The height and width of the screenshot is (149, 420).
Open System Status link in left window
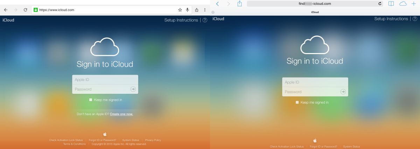pyautogui.click(x=131, y=140)
